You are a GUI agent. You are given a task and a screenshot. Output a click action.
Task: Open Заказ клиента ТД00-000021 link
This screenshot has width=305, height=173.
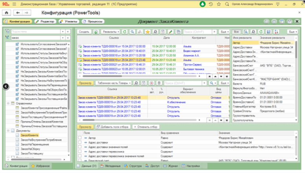tap(114, 64)
